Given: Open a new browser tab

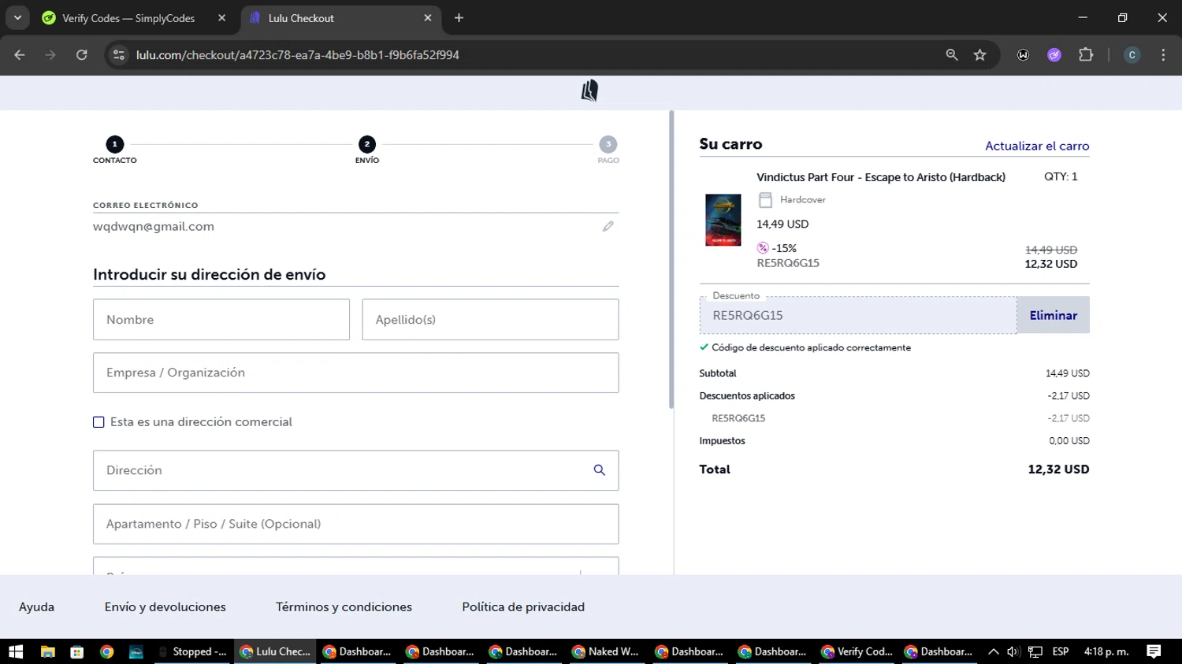Looking at the screenshot, I should click(459, 18).
